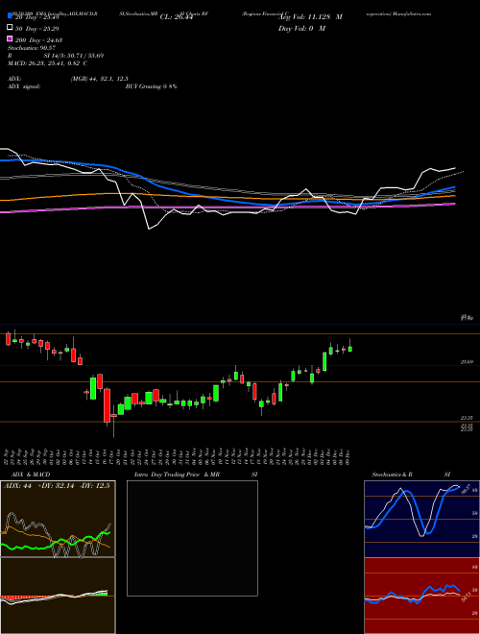Click the large green candle in early December
This screenshot has width=480, height=634.
[324, 361]
